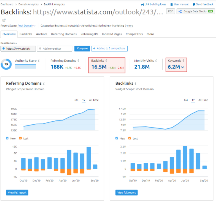
Task: Click the Jun'20 bar in Backlinks chart
Action: coord(185,157)
